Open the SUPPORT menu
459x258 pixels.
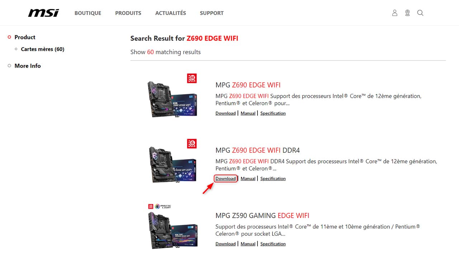pyautogui.click(x=212, y=13)
